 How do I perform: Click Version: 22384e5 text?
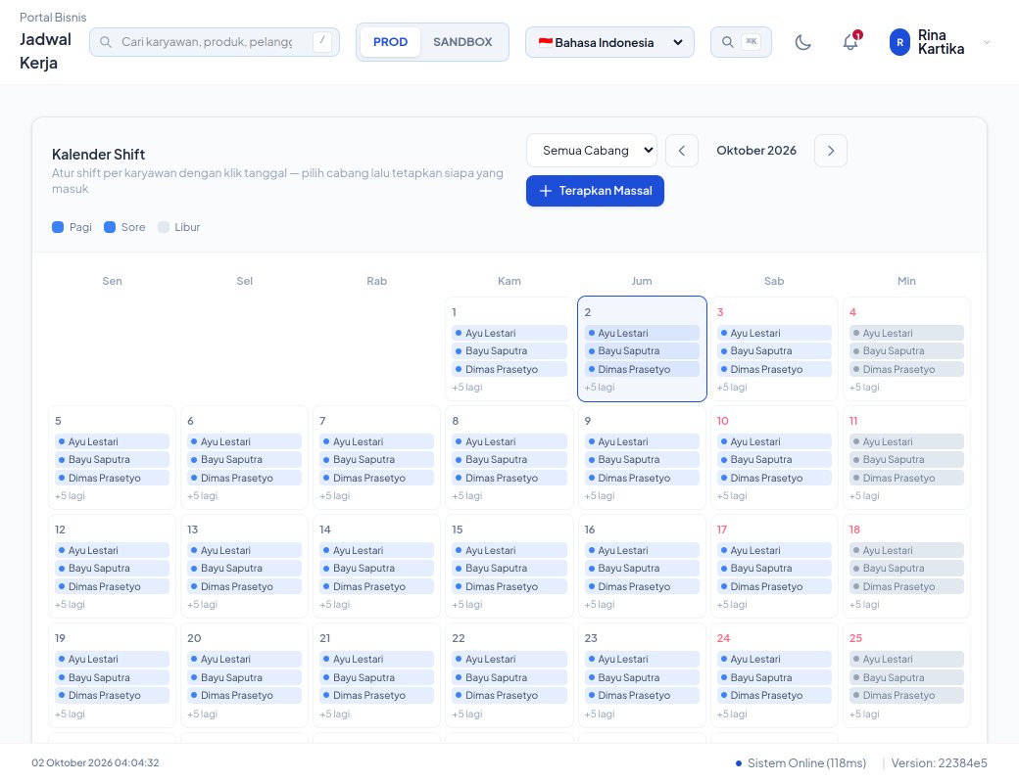click(x=939, y=763)
